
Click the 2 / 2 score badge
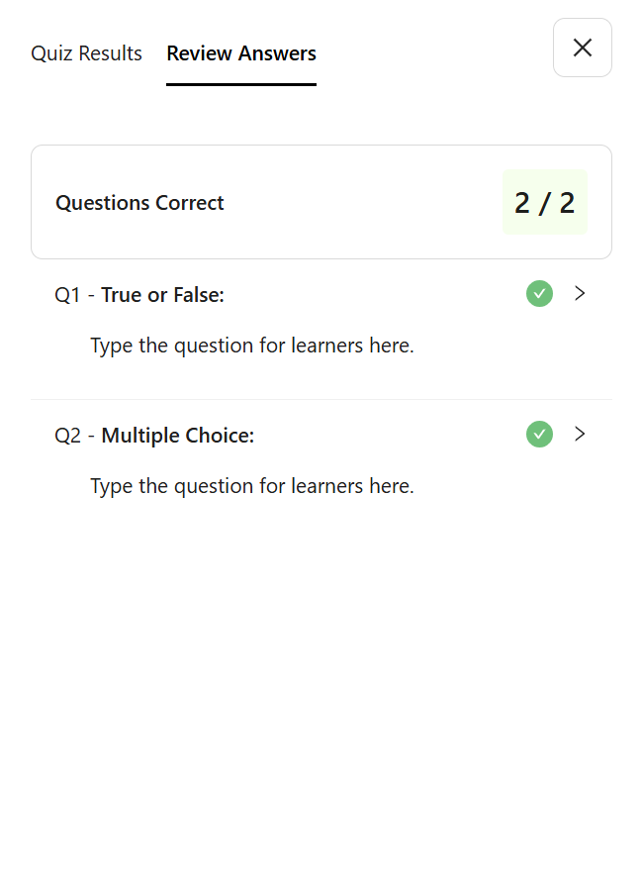[x=545, y=202]
